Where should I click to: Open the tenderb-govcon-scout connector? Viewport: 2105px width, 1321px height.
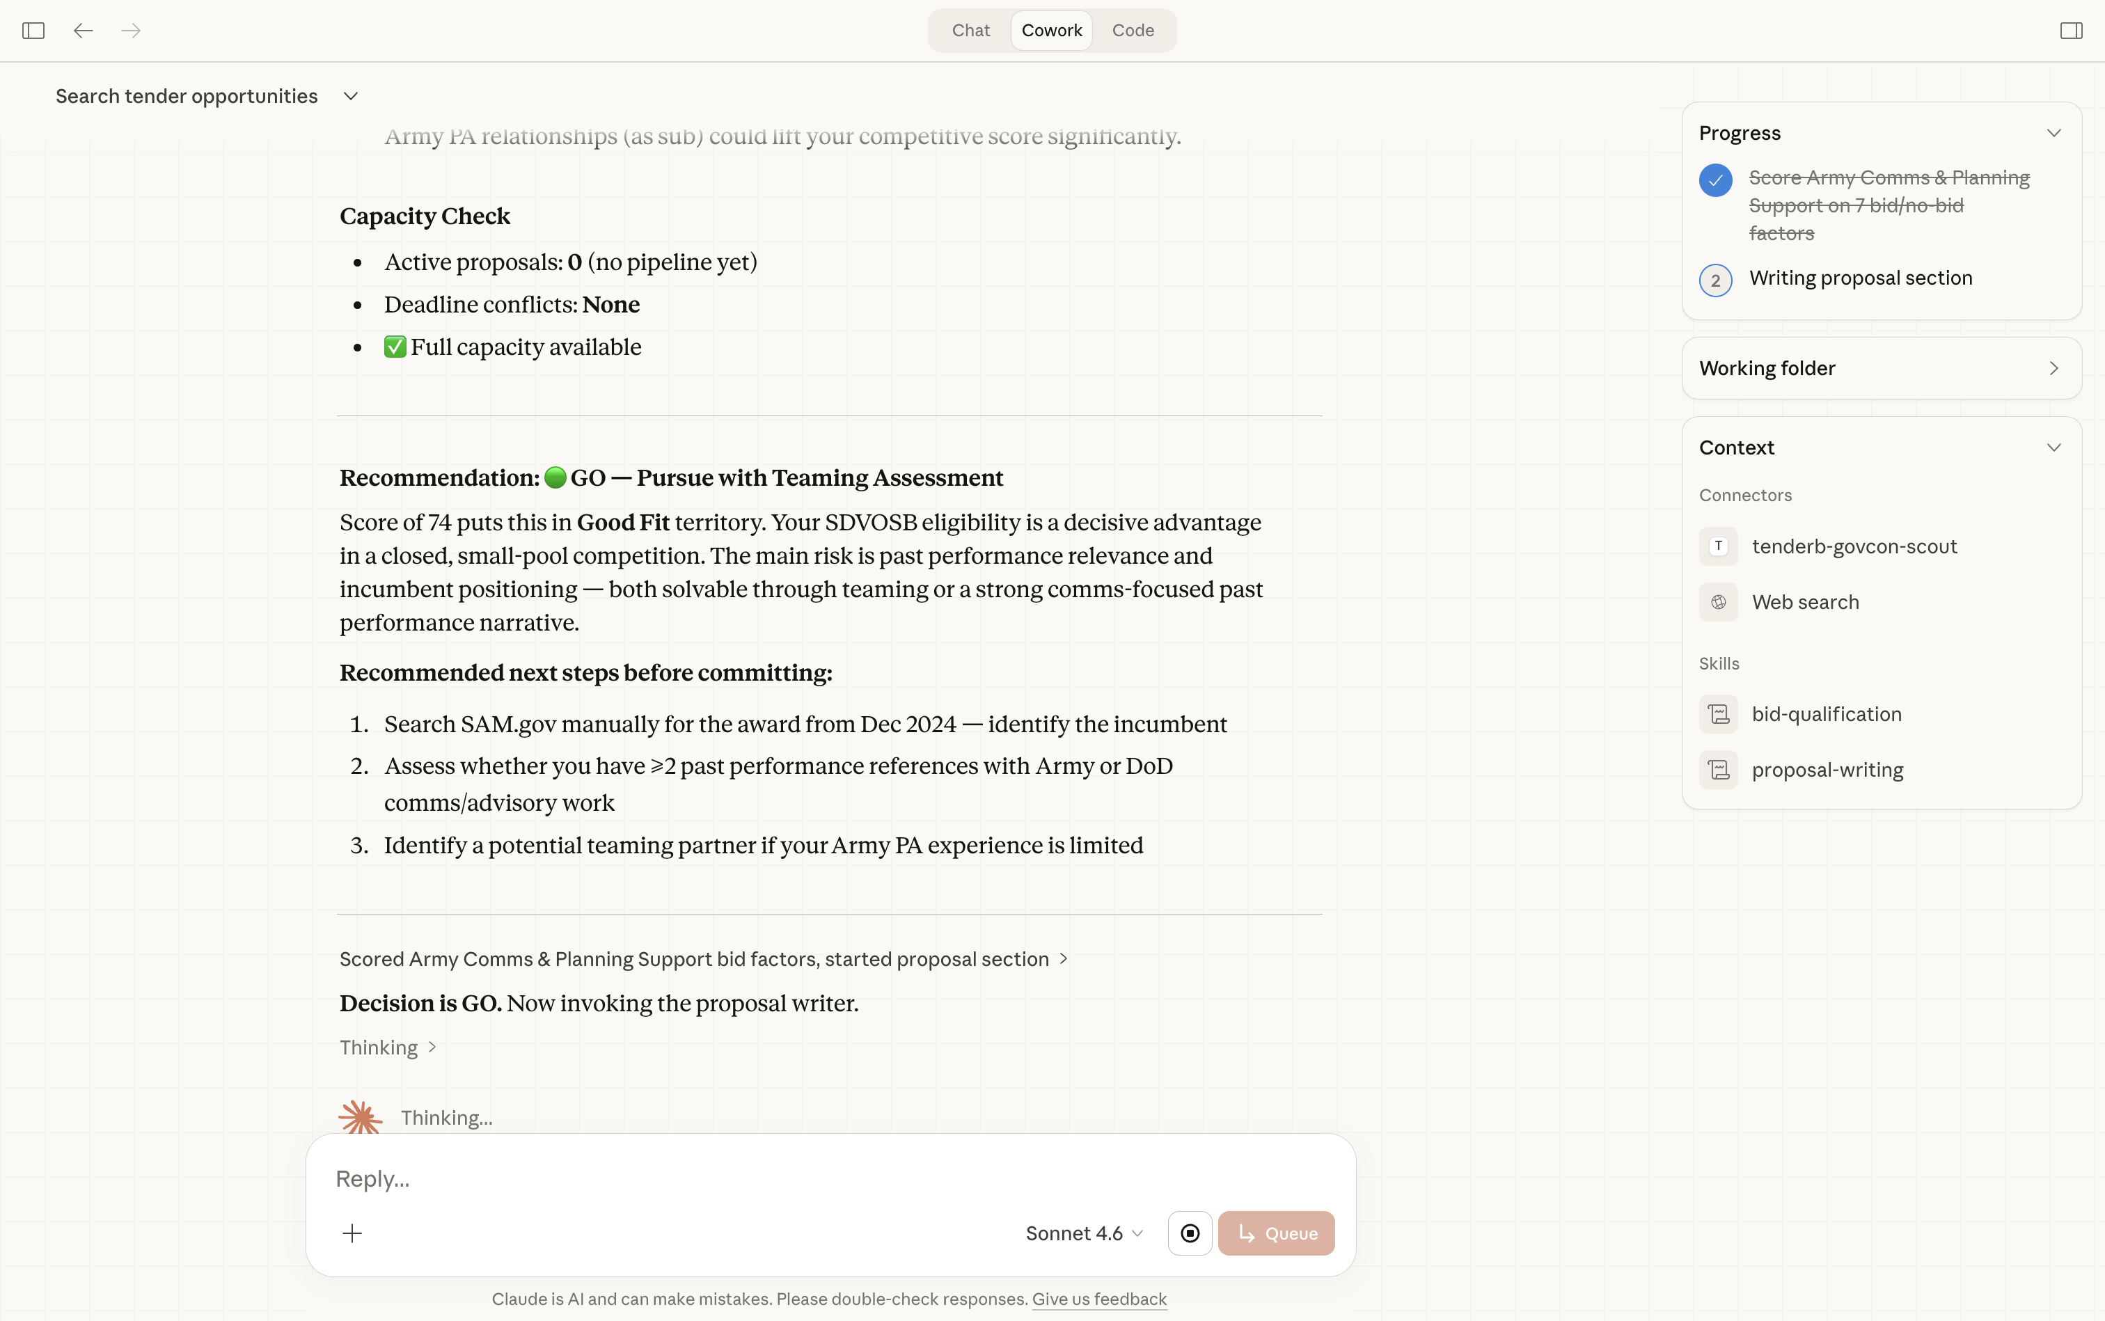pos(1853,546)
